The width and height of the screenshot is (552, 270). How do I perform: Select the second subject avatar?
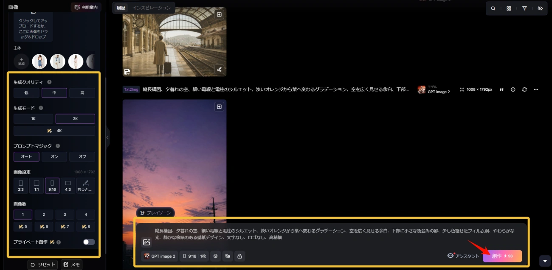click(x=58, y=61)
